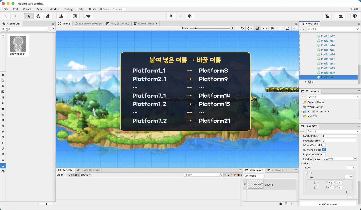
Task: Click the flag icon in Scene toolbar
Action: (272, 28)
